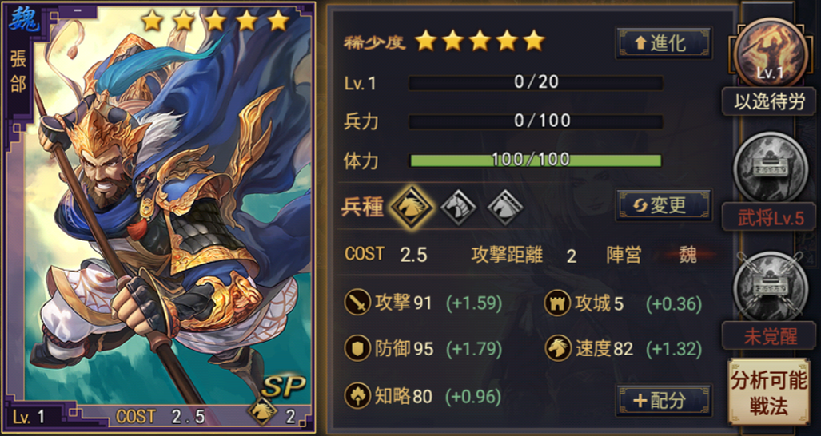Open the 分析可能戦法 button
Viewport: 821px width, 436px height.
tap(769, 392)
